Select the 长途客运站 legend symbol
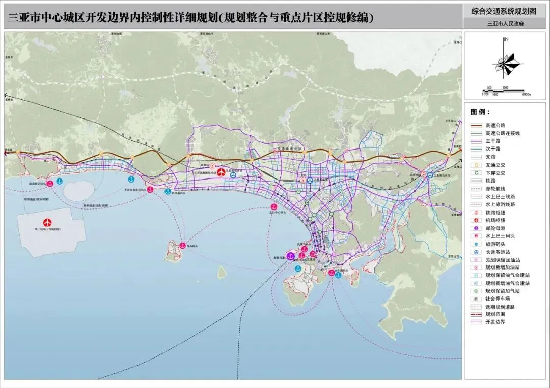The width and height of the screenshot is (550, 388). 476,252
